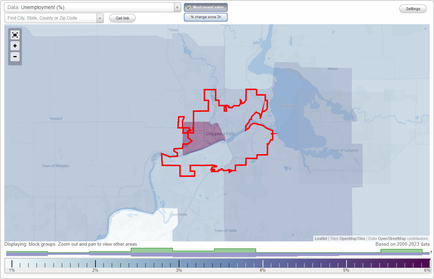This screenshot has height=279, width=434.
Task: Click the Leaflet attribution link
Action: (320, 238)
